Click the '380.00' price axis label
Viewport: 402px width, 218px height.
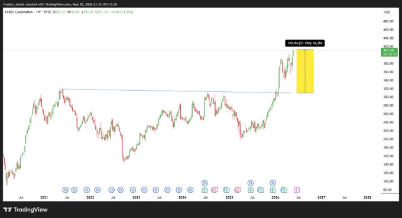coord(388,64)
